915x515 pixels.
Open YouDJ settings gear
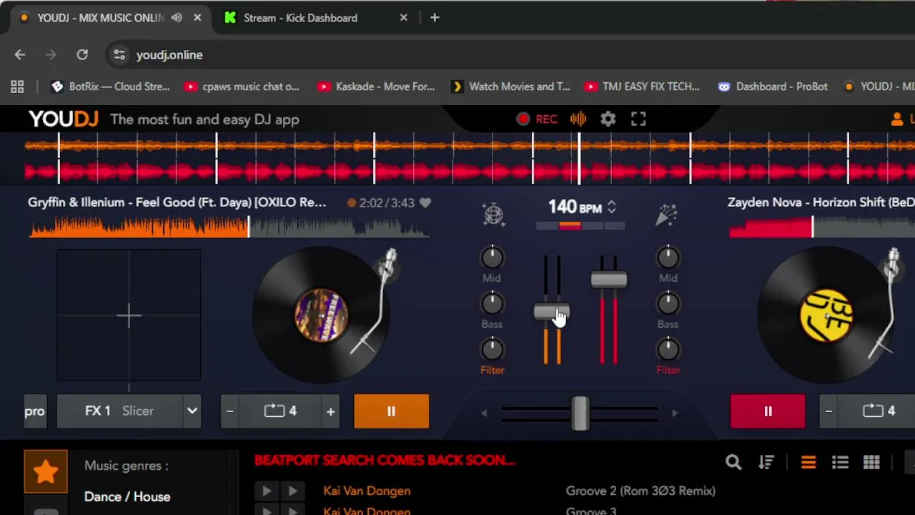coord(608,119)
